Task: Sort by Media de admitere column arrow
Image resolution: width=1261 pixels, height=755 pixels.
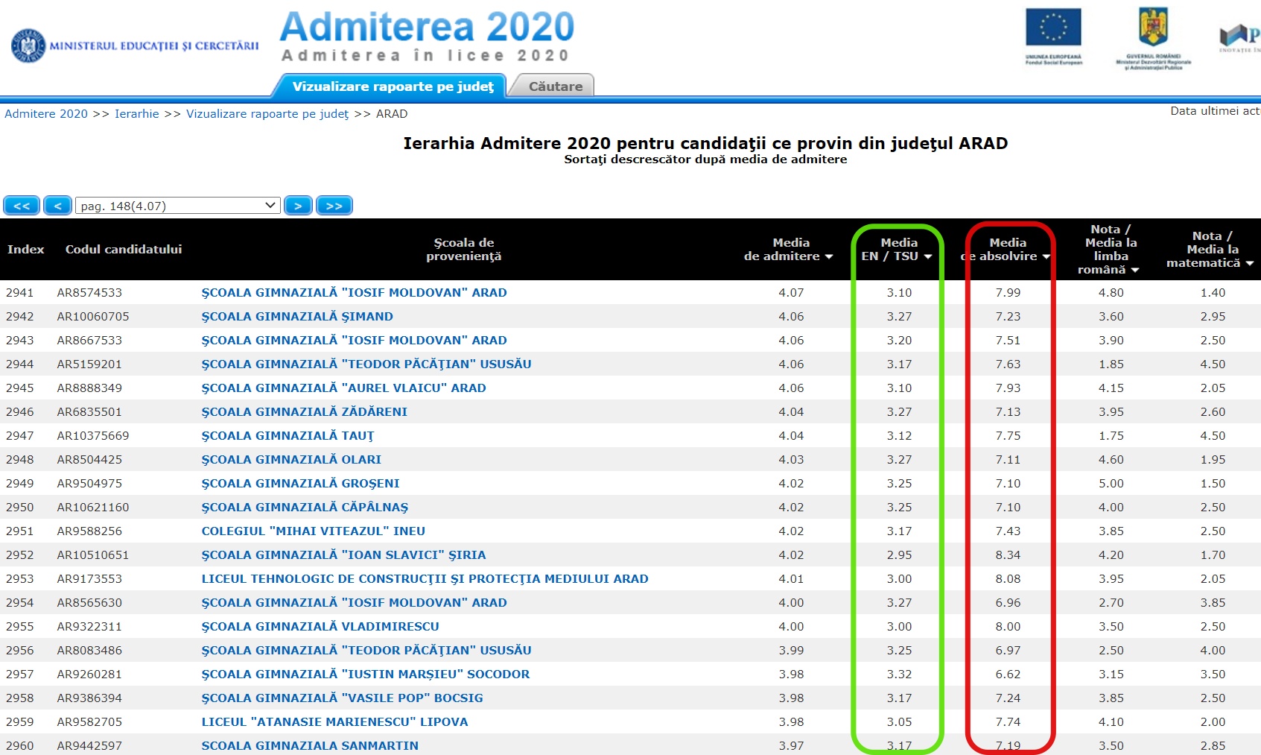Action: coord(828,256)
